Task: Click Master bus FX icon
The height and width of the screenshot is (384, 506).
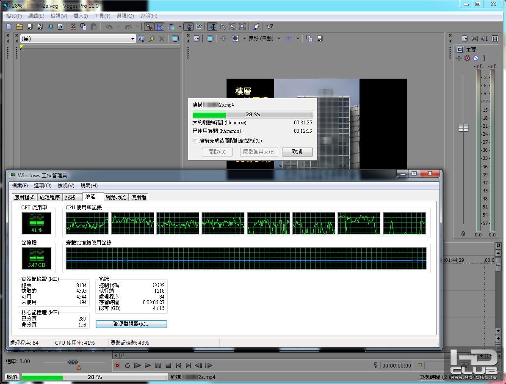Action: [x=459, y=58]
